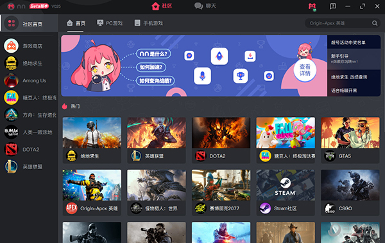Select the Fall Guys sidebar icon
The width and height of the screenshot is (385, 243).
click(11, 98)
